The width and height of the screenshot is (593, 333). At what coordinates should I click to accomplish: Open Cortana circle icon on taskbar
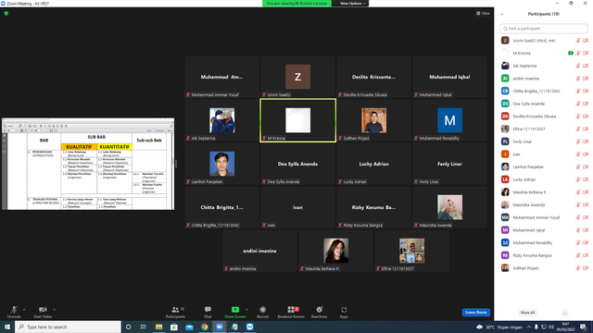pos(128,327)
